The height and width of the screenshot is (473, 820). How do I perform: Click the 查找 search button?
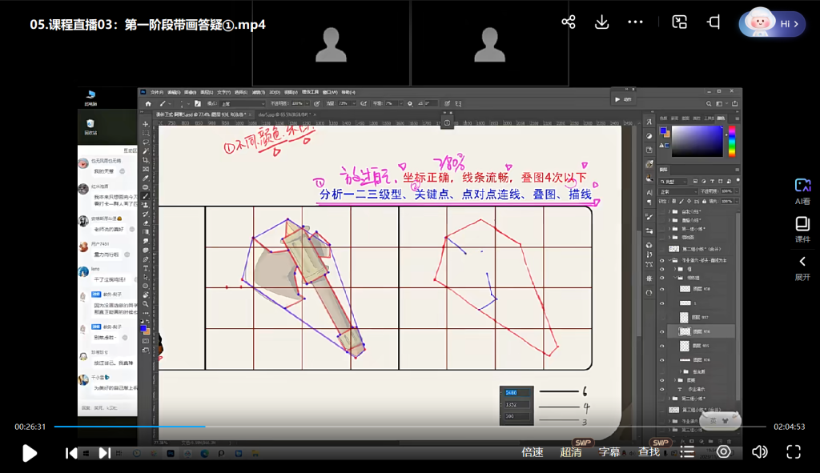click(x=649, y=452)
